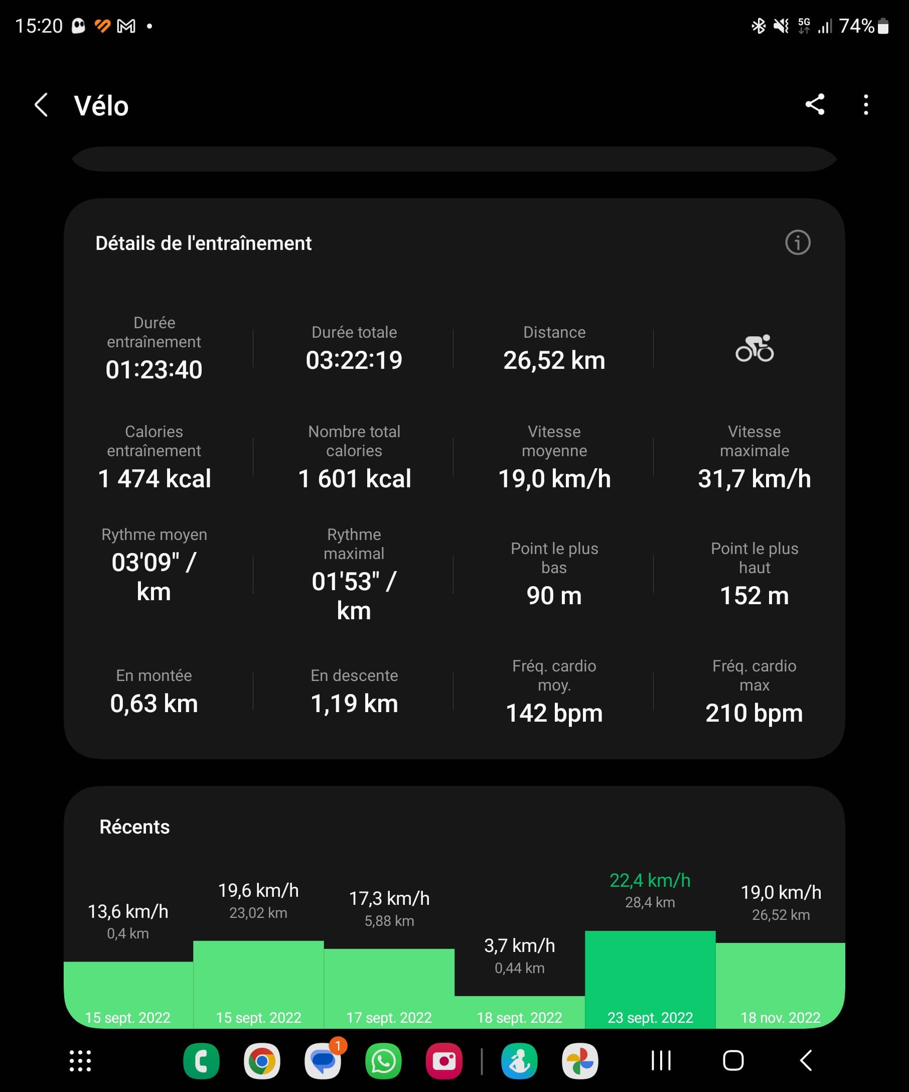Open Chrome from the taskbar
909x1092 pixels.
coord(262,1061)
